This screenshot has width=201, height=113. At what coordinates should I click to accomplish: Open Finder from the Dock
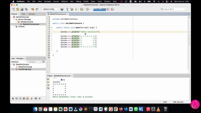coord(35,109)
